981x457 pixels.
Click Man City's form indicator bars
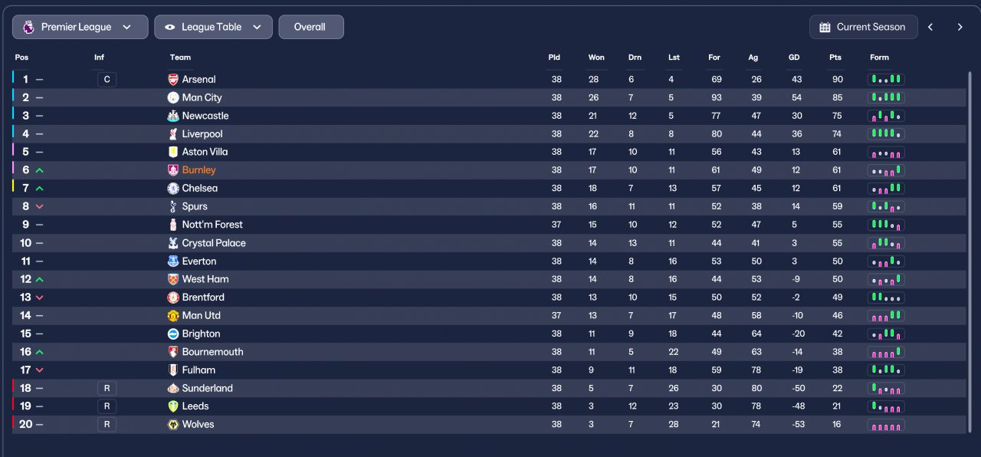[x=886, y=97]
